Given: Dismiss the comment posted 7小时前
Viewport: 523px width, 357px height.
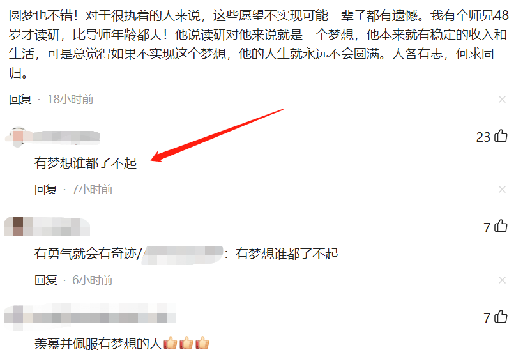Looking at the screenshot, I should [502, 190].
